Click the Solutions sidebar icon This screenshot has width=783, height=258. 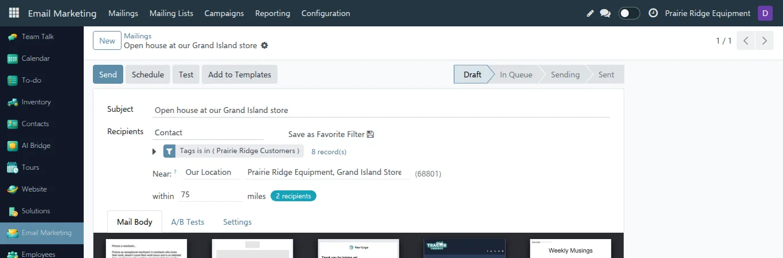coord(12,211)
